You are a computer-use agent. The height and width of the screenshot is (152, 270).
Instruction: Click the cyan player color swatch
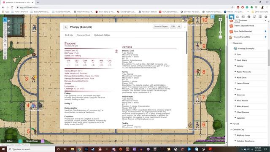[20, 141]
